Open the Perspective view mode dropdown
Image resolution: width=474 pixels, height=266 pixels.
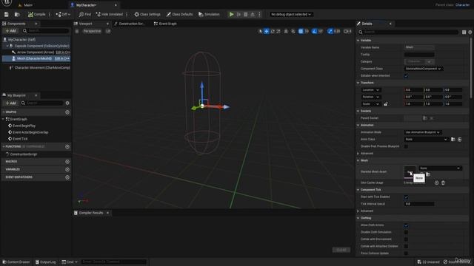coord(92,31)
